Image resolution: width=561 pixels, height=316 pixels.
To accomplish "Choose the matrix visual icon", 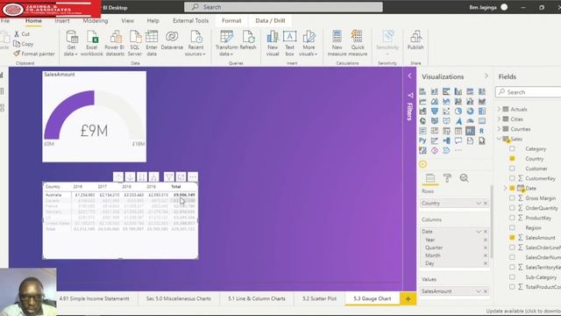I will pyautogui.click(x=470, y=131).
